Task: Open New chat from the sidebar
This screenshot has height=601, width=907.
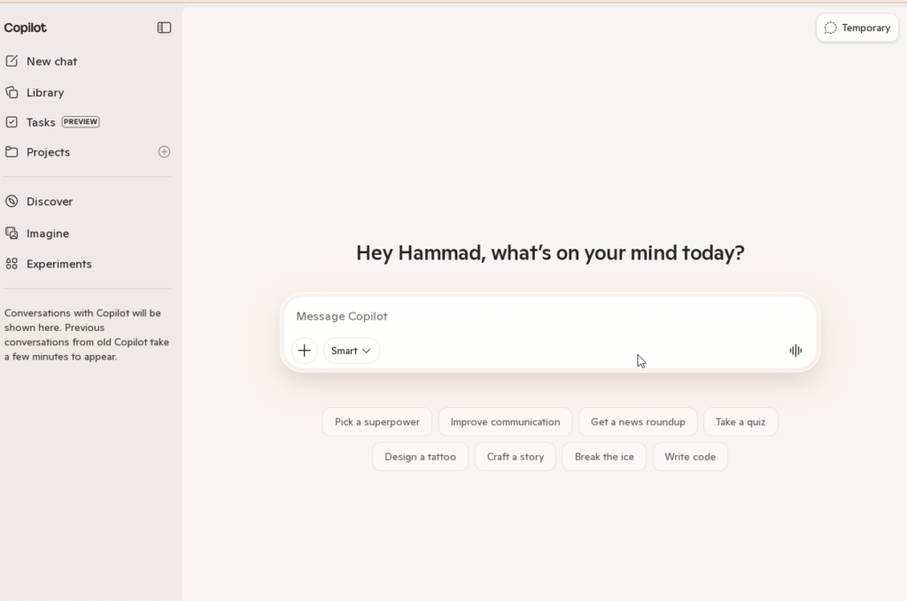Action: 51,61
